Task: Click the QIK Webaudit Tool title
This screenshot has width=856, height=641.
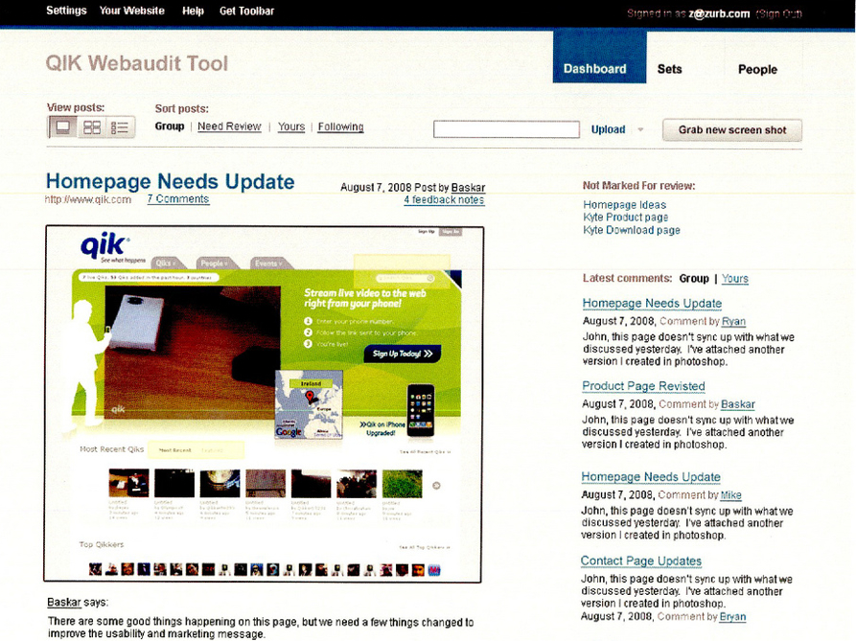Action: (x=136, y=63)
